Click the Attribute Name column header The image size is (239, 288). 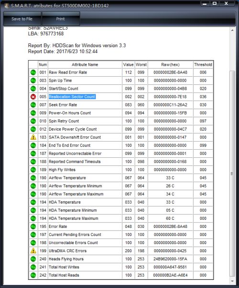85,65
